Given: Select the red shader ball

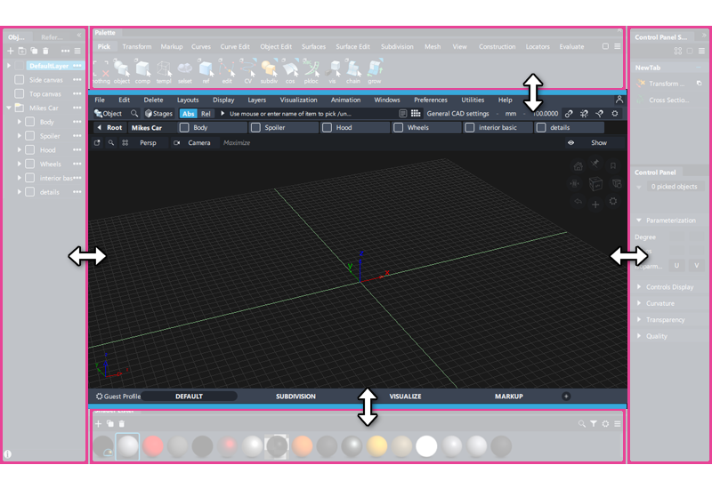Looking at the screenshot, I should (153, 446).
